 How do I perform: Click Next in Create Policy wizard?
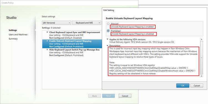coord(108,96)
